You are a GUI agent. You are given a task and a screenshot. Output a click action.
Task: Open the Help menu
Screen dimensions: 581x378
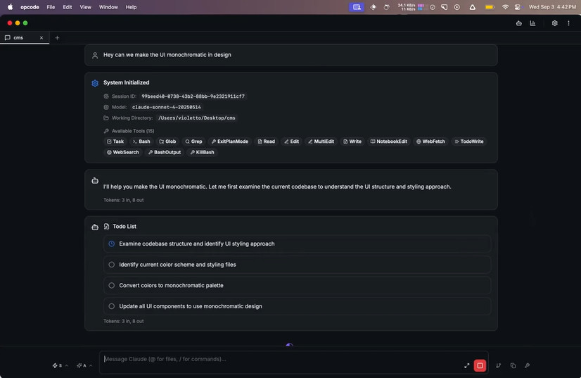click(131, 7)
